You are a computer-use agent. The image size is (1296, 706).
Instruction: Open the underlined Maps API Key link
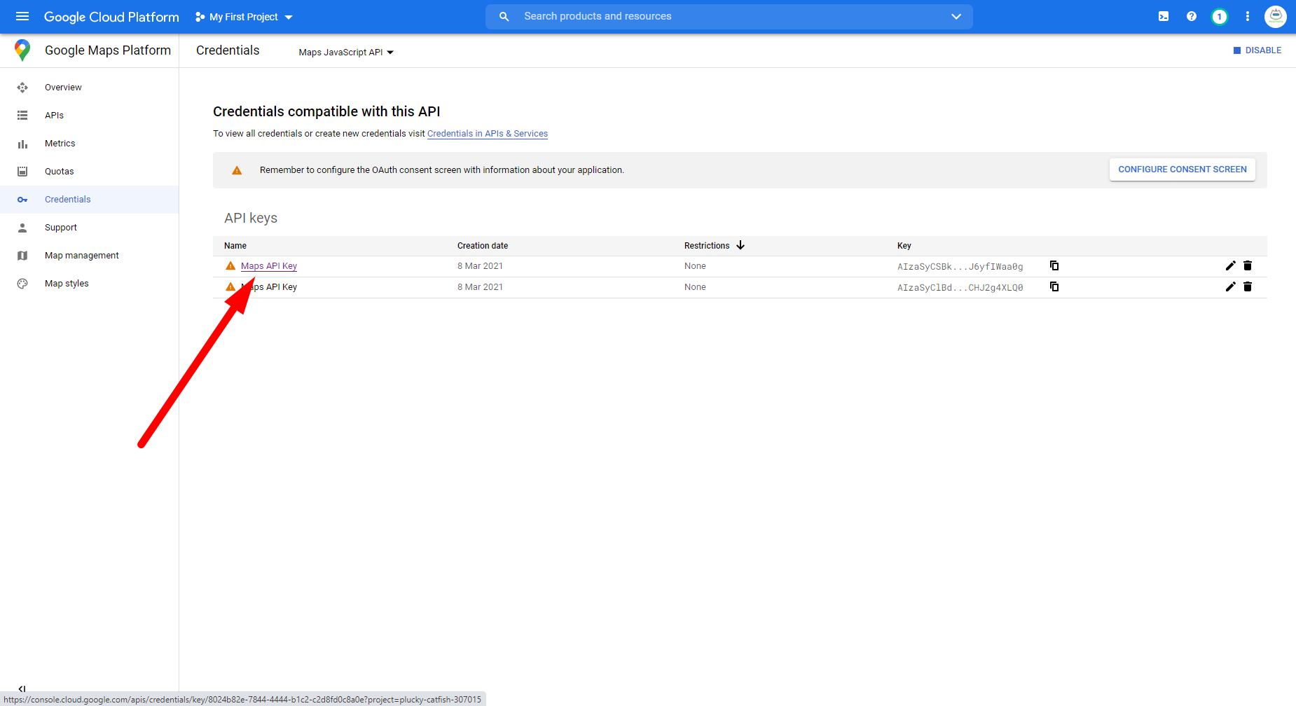(x=269, y=266)
